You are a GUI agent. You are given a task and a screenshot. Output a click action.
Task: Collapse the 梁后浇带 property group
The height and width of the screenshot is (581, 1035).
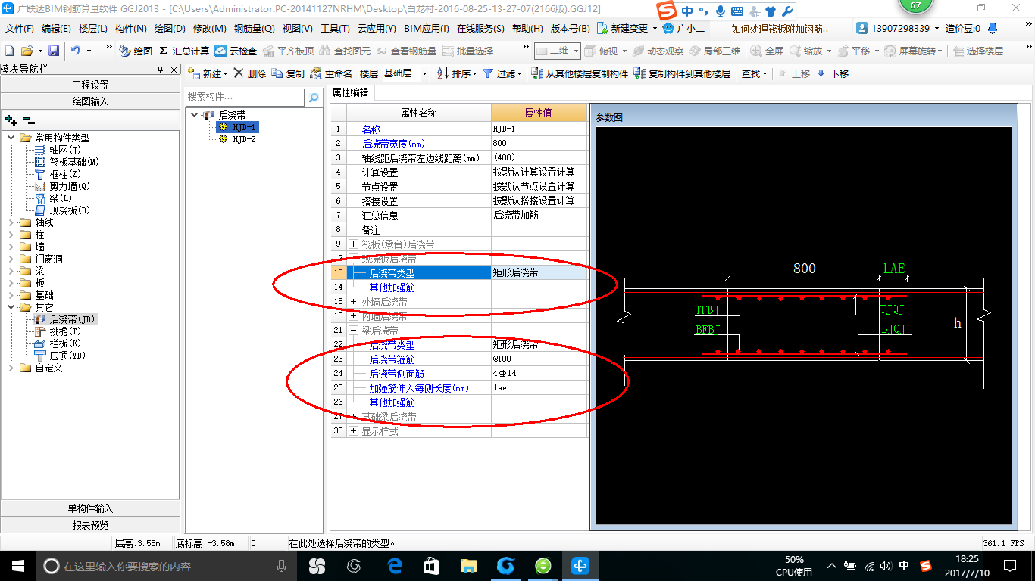(354, 331)
